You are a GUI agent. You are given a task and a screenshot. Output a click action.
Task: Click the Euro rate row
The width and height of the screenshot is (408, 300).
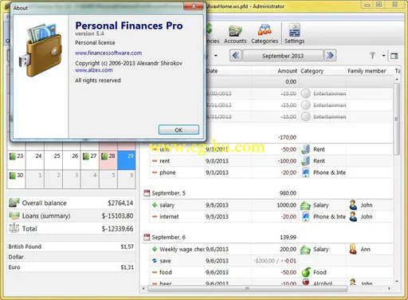(71, 267)
